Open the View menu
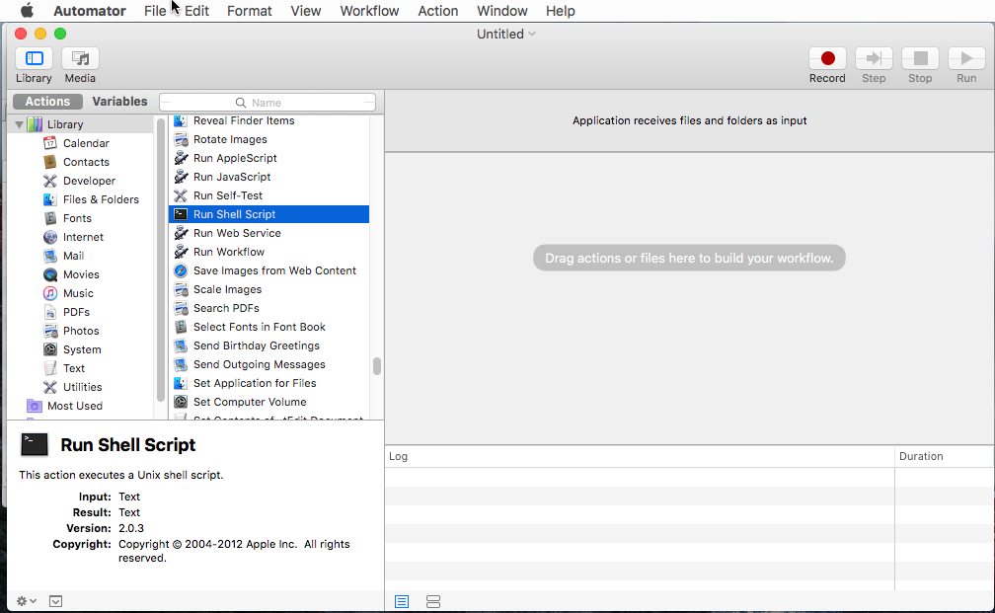 coord(306,11)
